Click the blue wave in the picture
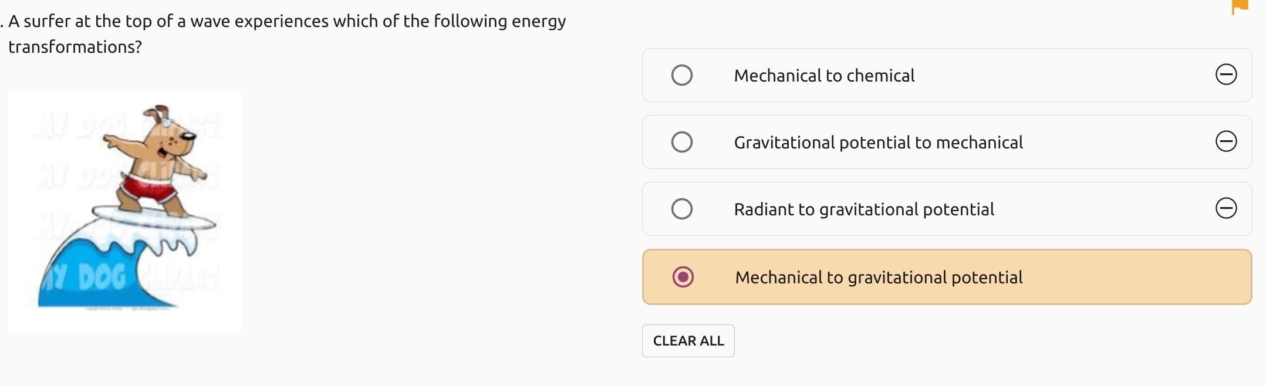The image size is (1266, 386). 88,276
